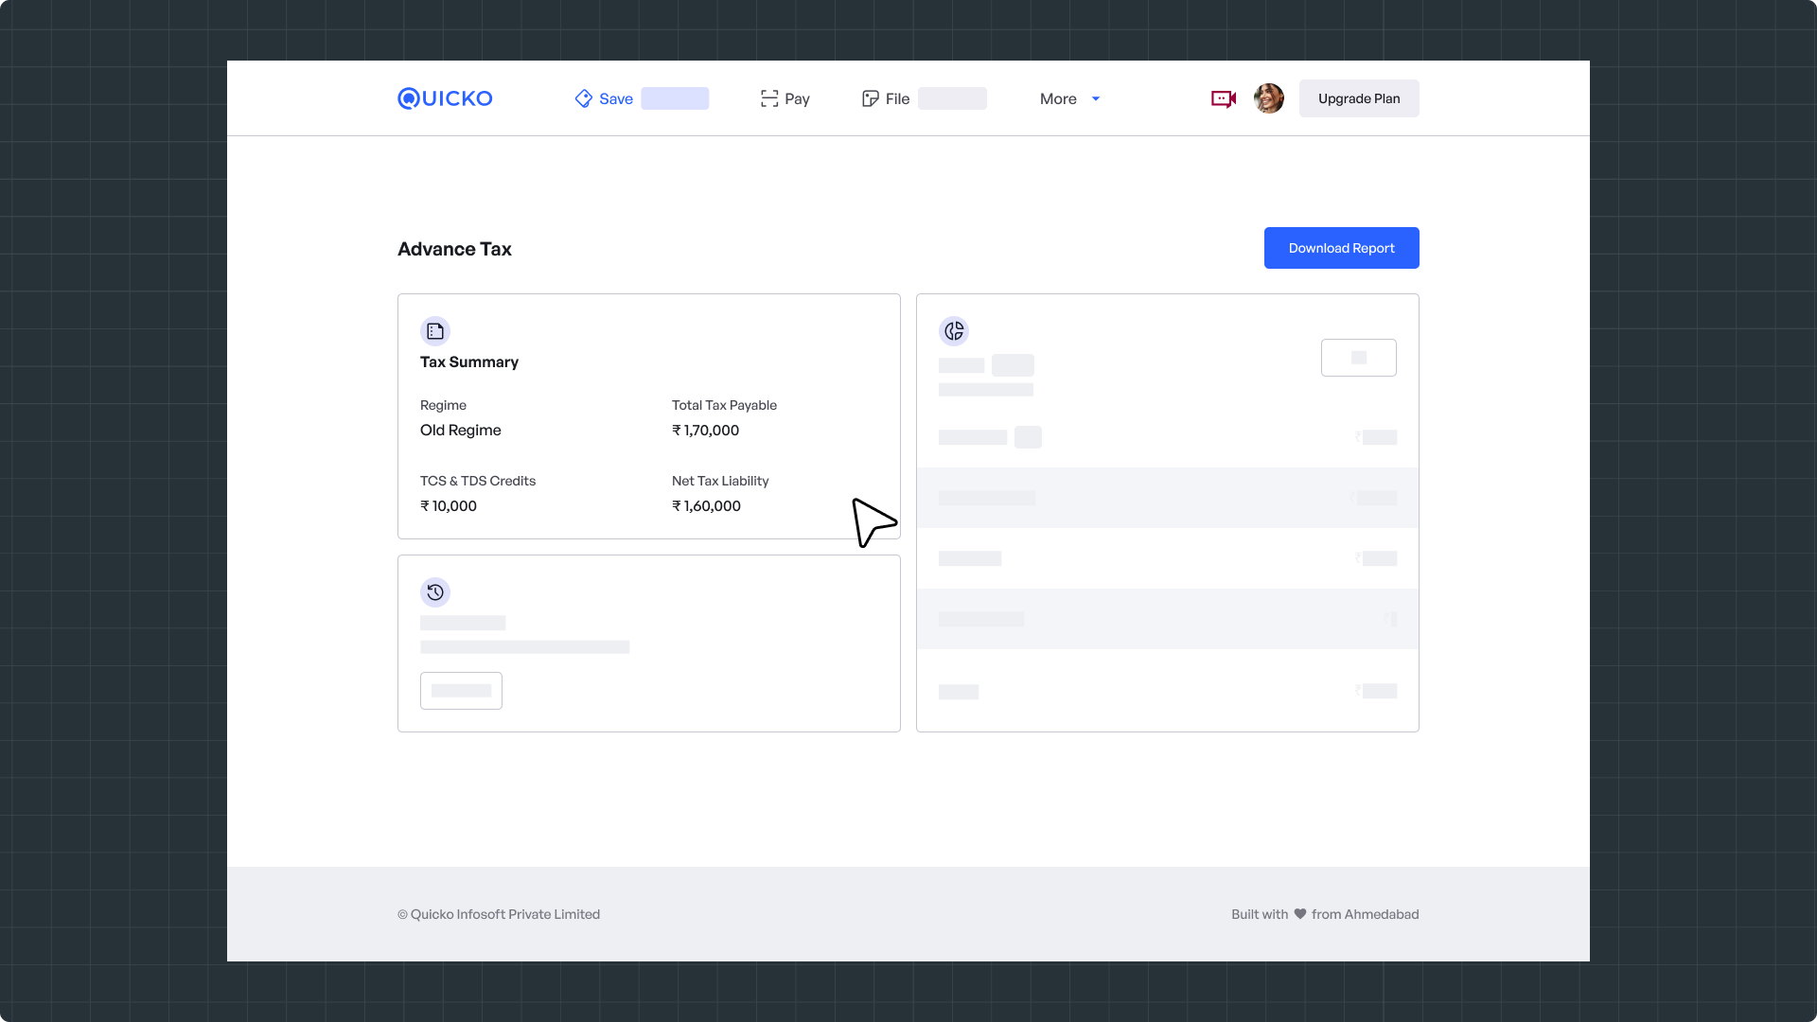The height and width of the screenshot is (1022, 1817).
Task: Click the red video call icon
Action: [x=1224, y=98]
